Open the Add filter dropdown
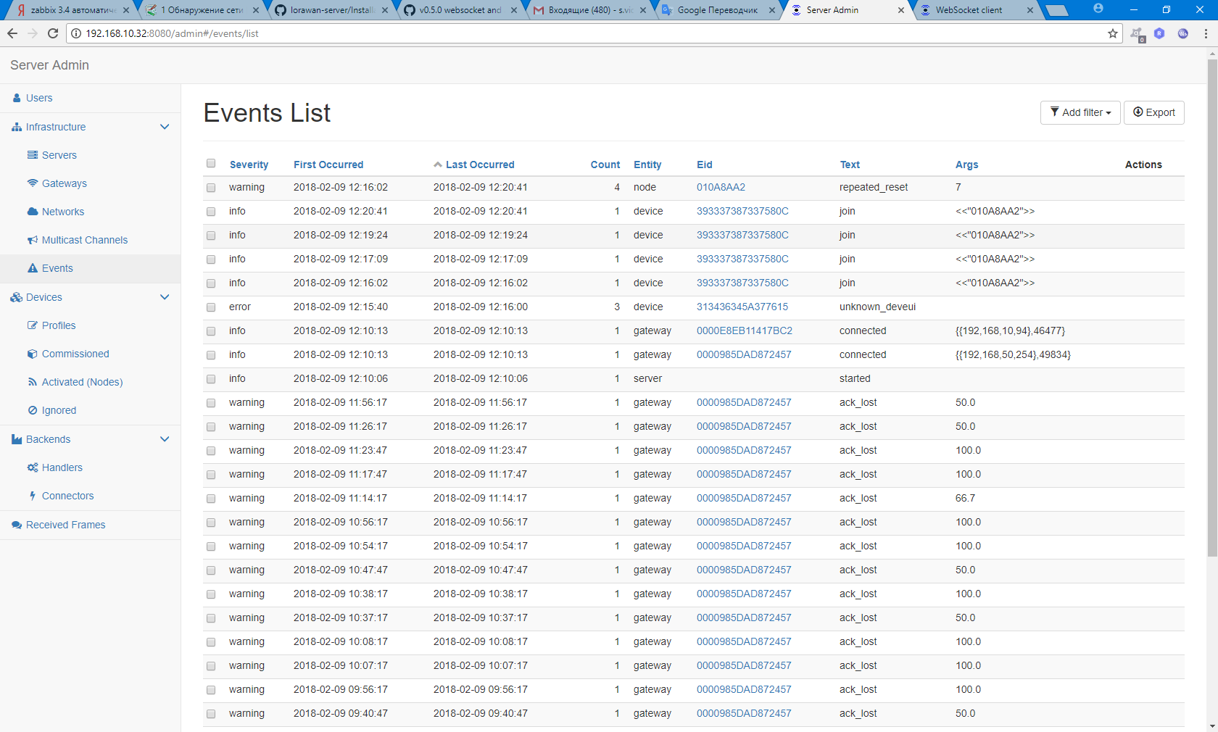 [1080, 112]
